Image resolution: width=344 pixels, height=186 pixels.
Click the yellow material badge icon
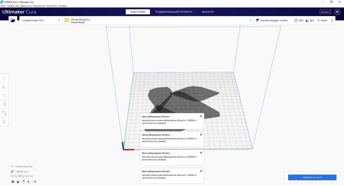tap(67, 20)
